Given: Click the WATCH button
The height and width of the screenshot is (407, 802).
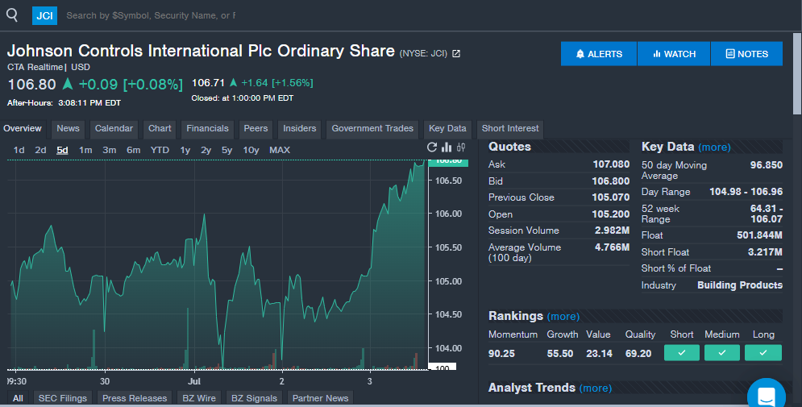Looking at the screenshot, I should point(674,54).
